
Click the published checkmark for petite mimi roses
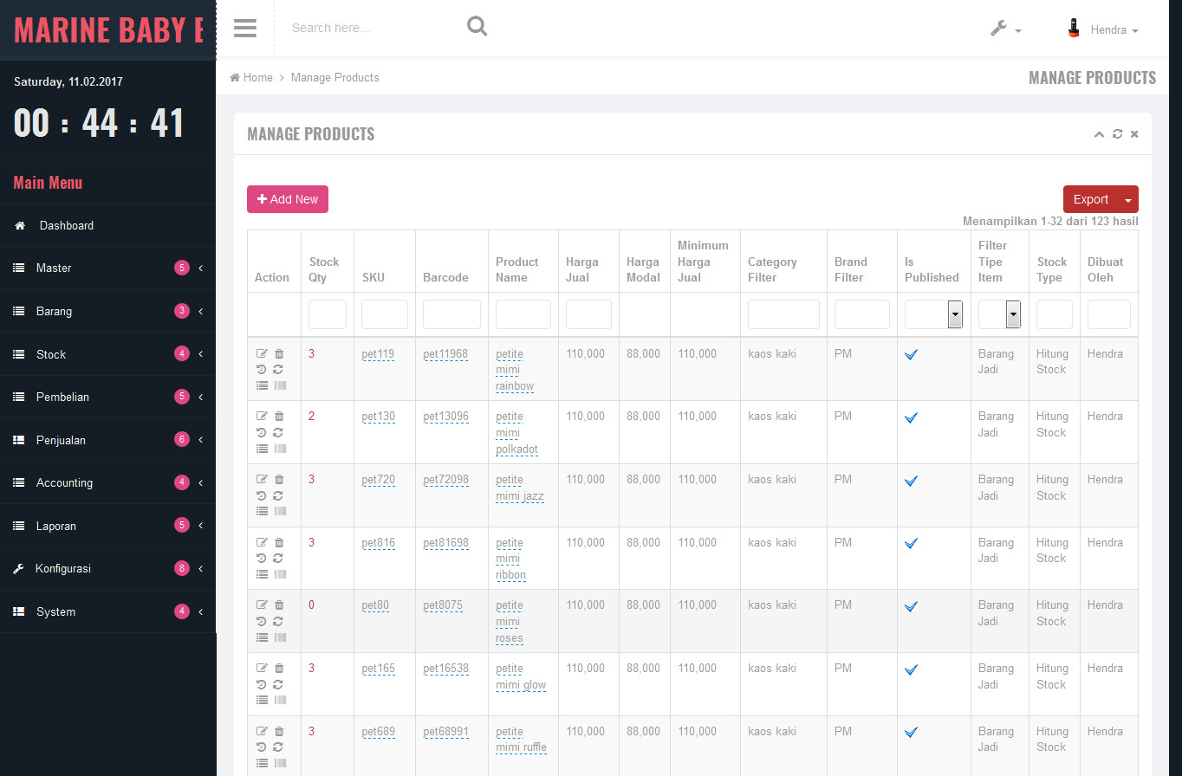pyautogui.click(x=911, y=606)
